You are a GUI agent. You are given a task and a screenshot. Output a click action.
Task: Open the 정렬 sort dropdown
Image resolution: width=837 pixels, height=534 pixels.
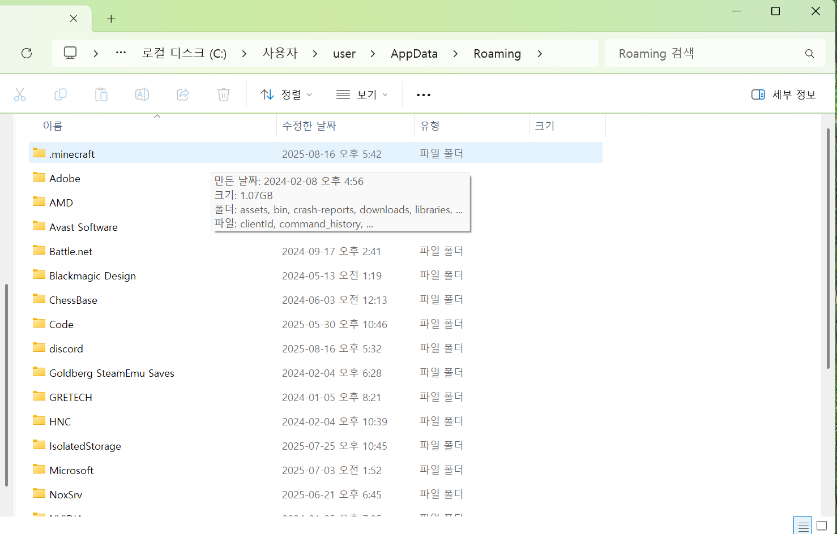286,94
